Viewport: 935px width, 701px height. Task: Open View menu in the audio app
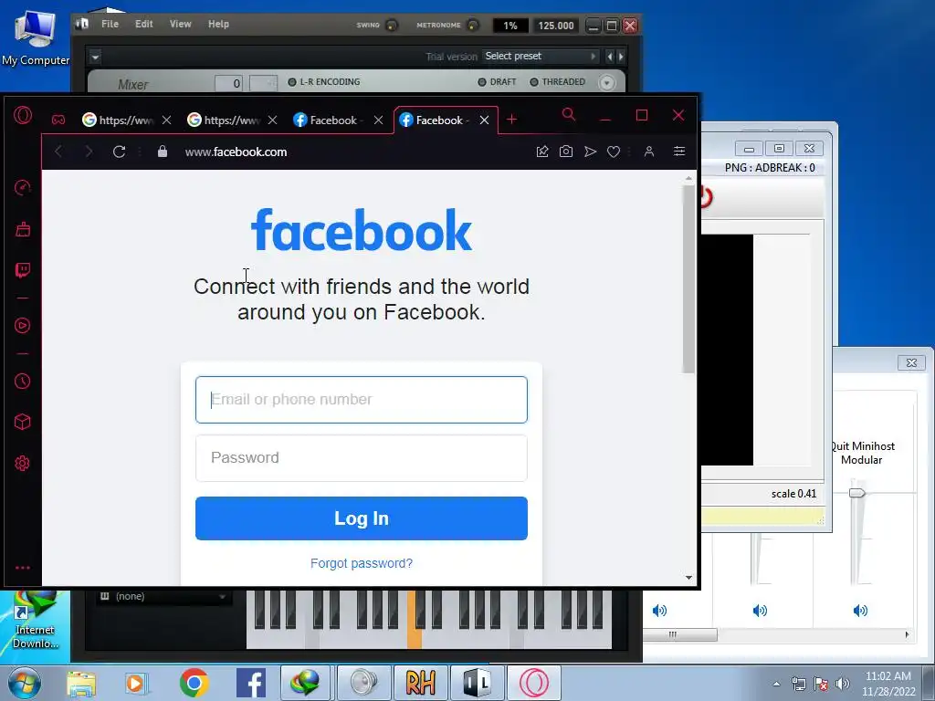tap(180, 24)
